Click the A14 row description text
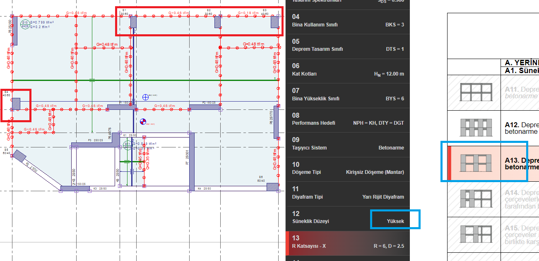Screen dimensions: 539x261 click(x=522, y=199)
